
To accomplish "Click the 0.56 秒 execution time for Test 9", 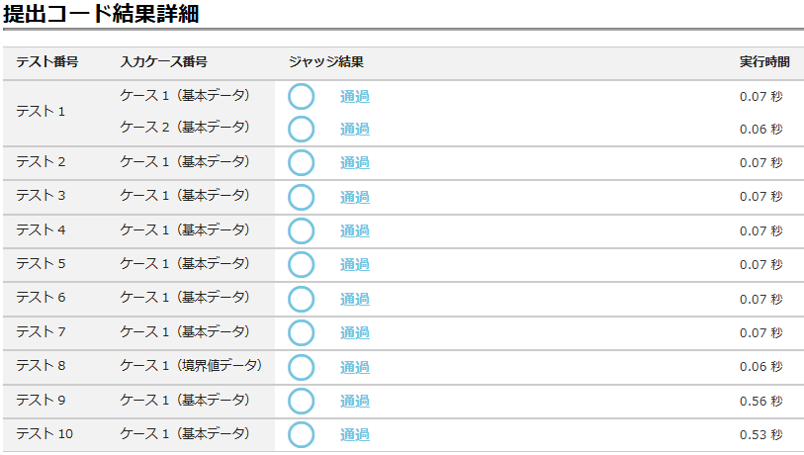I will tap(760, 401).
